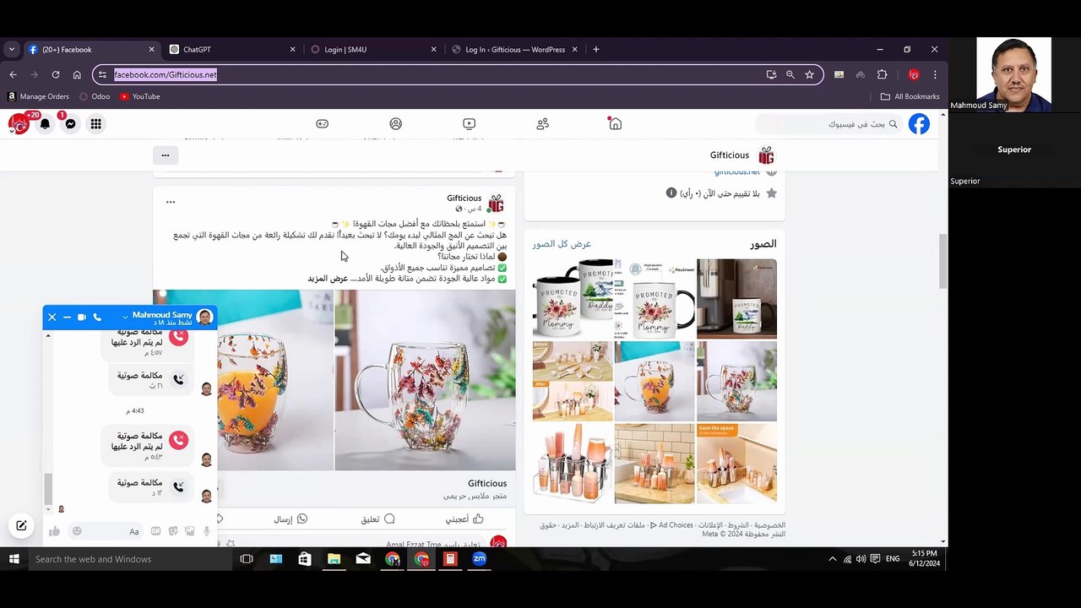This screenshot has height=608, width=1081.
Task: Open GIF picker in chat
Action: click(x=155, y=531)
